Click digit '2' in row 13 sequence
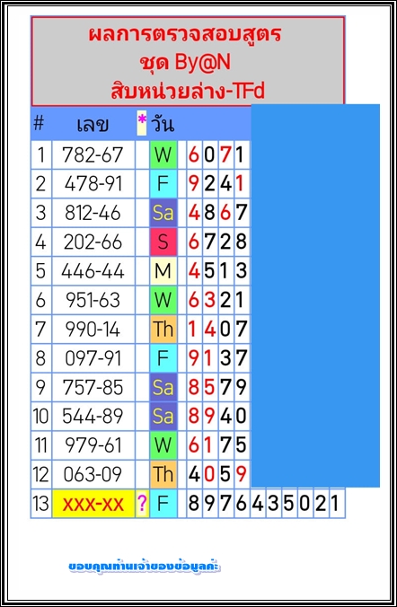 321,504
